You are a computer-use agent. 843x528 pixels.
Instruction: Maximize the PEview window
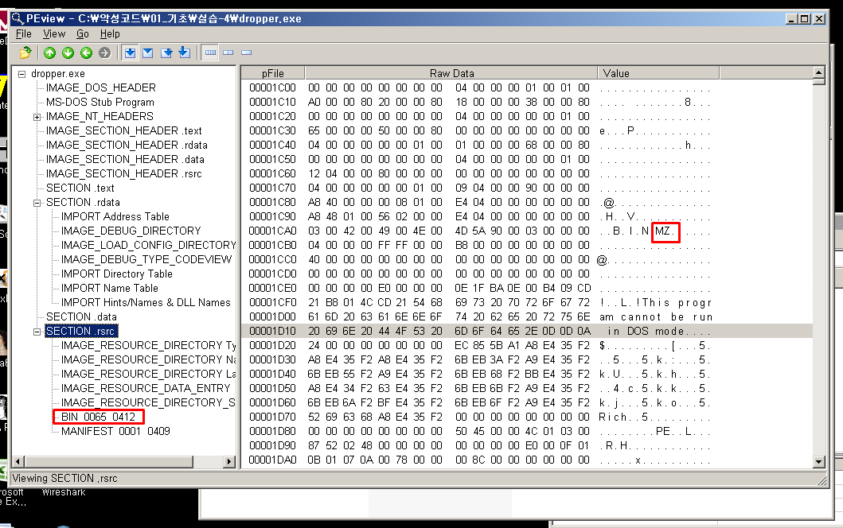[805, 19]
